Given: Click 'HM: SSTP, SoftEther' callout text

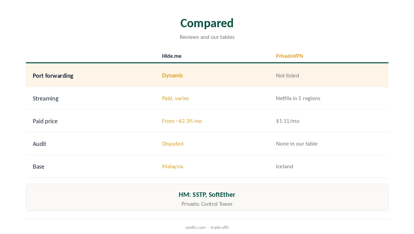Looking at the screenshot, I should pyautogui.click(x=207, y=194).
